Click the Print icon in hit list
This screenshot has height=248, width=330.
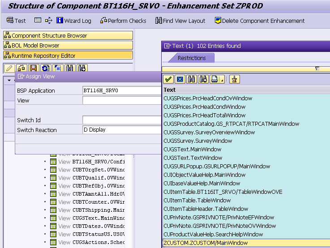(x=214, y=79)
